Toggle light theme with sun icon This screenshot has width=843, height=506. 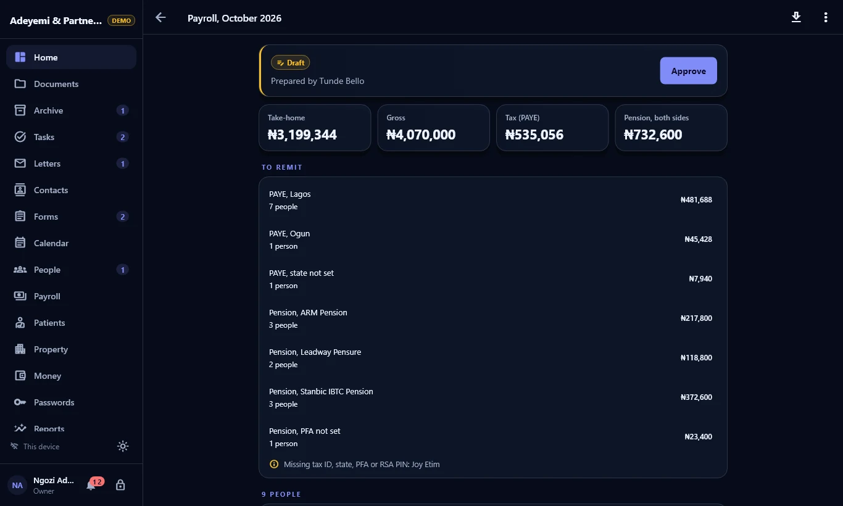pos(123,446)
